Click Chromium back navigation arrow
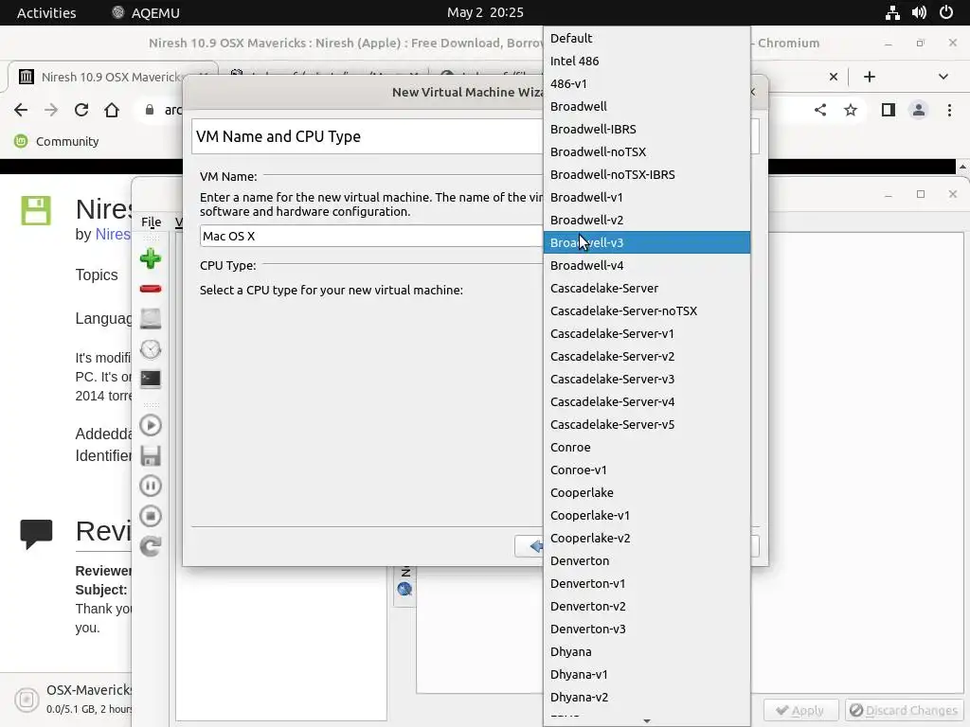 click(x=21, y=110)
